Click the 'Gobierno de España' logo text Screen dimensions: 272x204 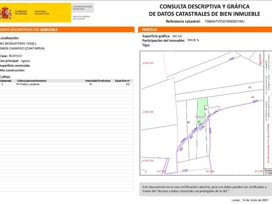[21, 12]
